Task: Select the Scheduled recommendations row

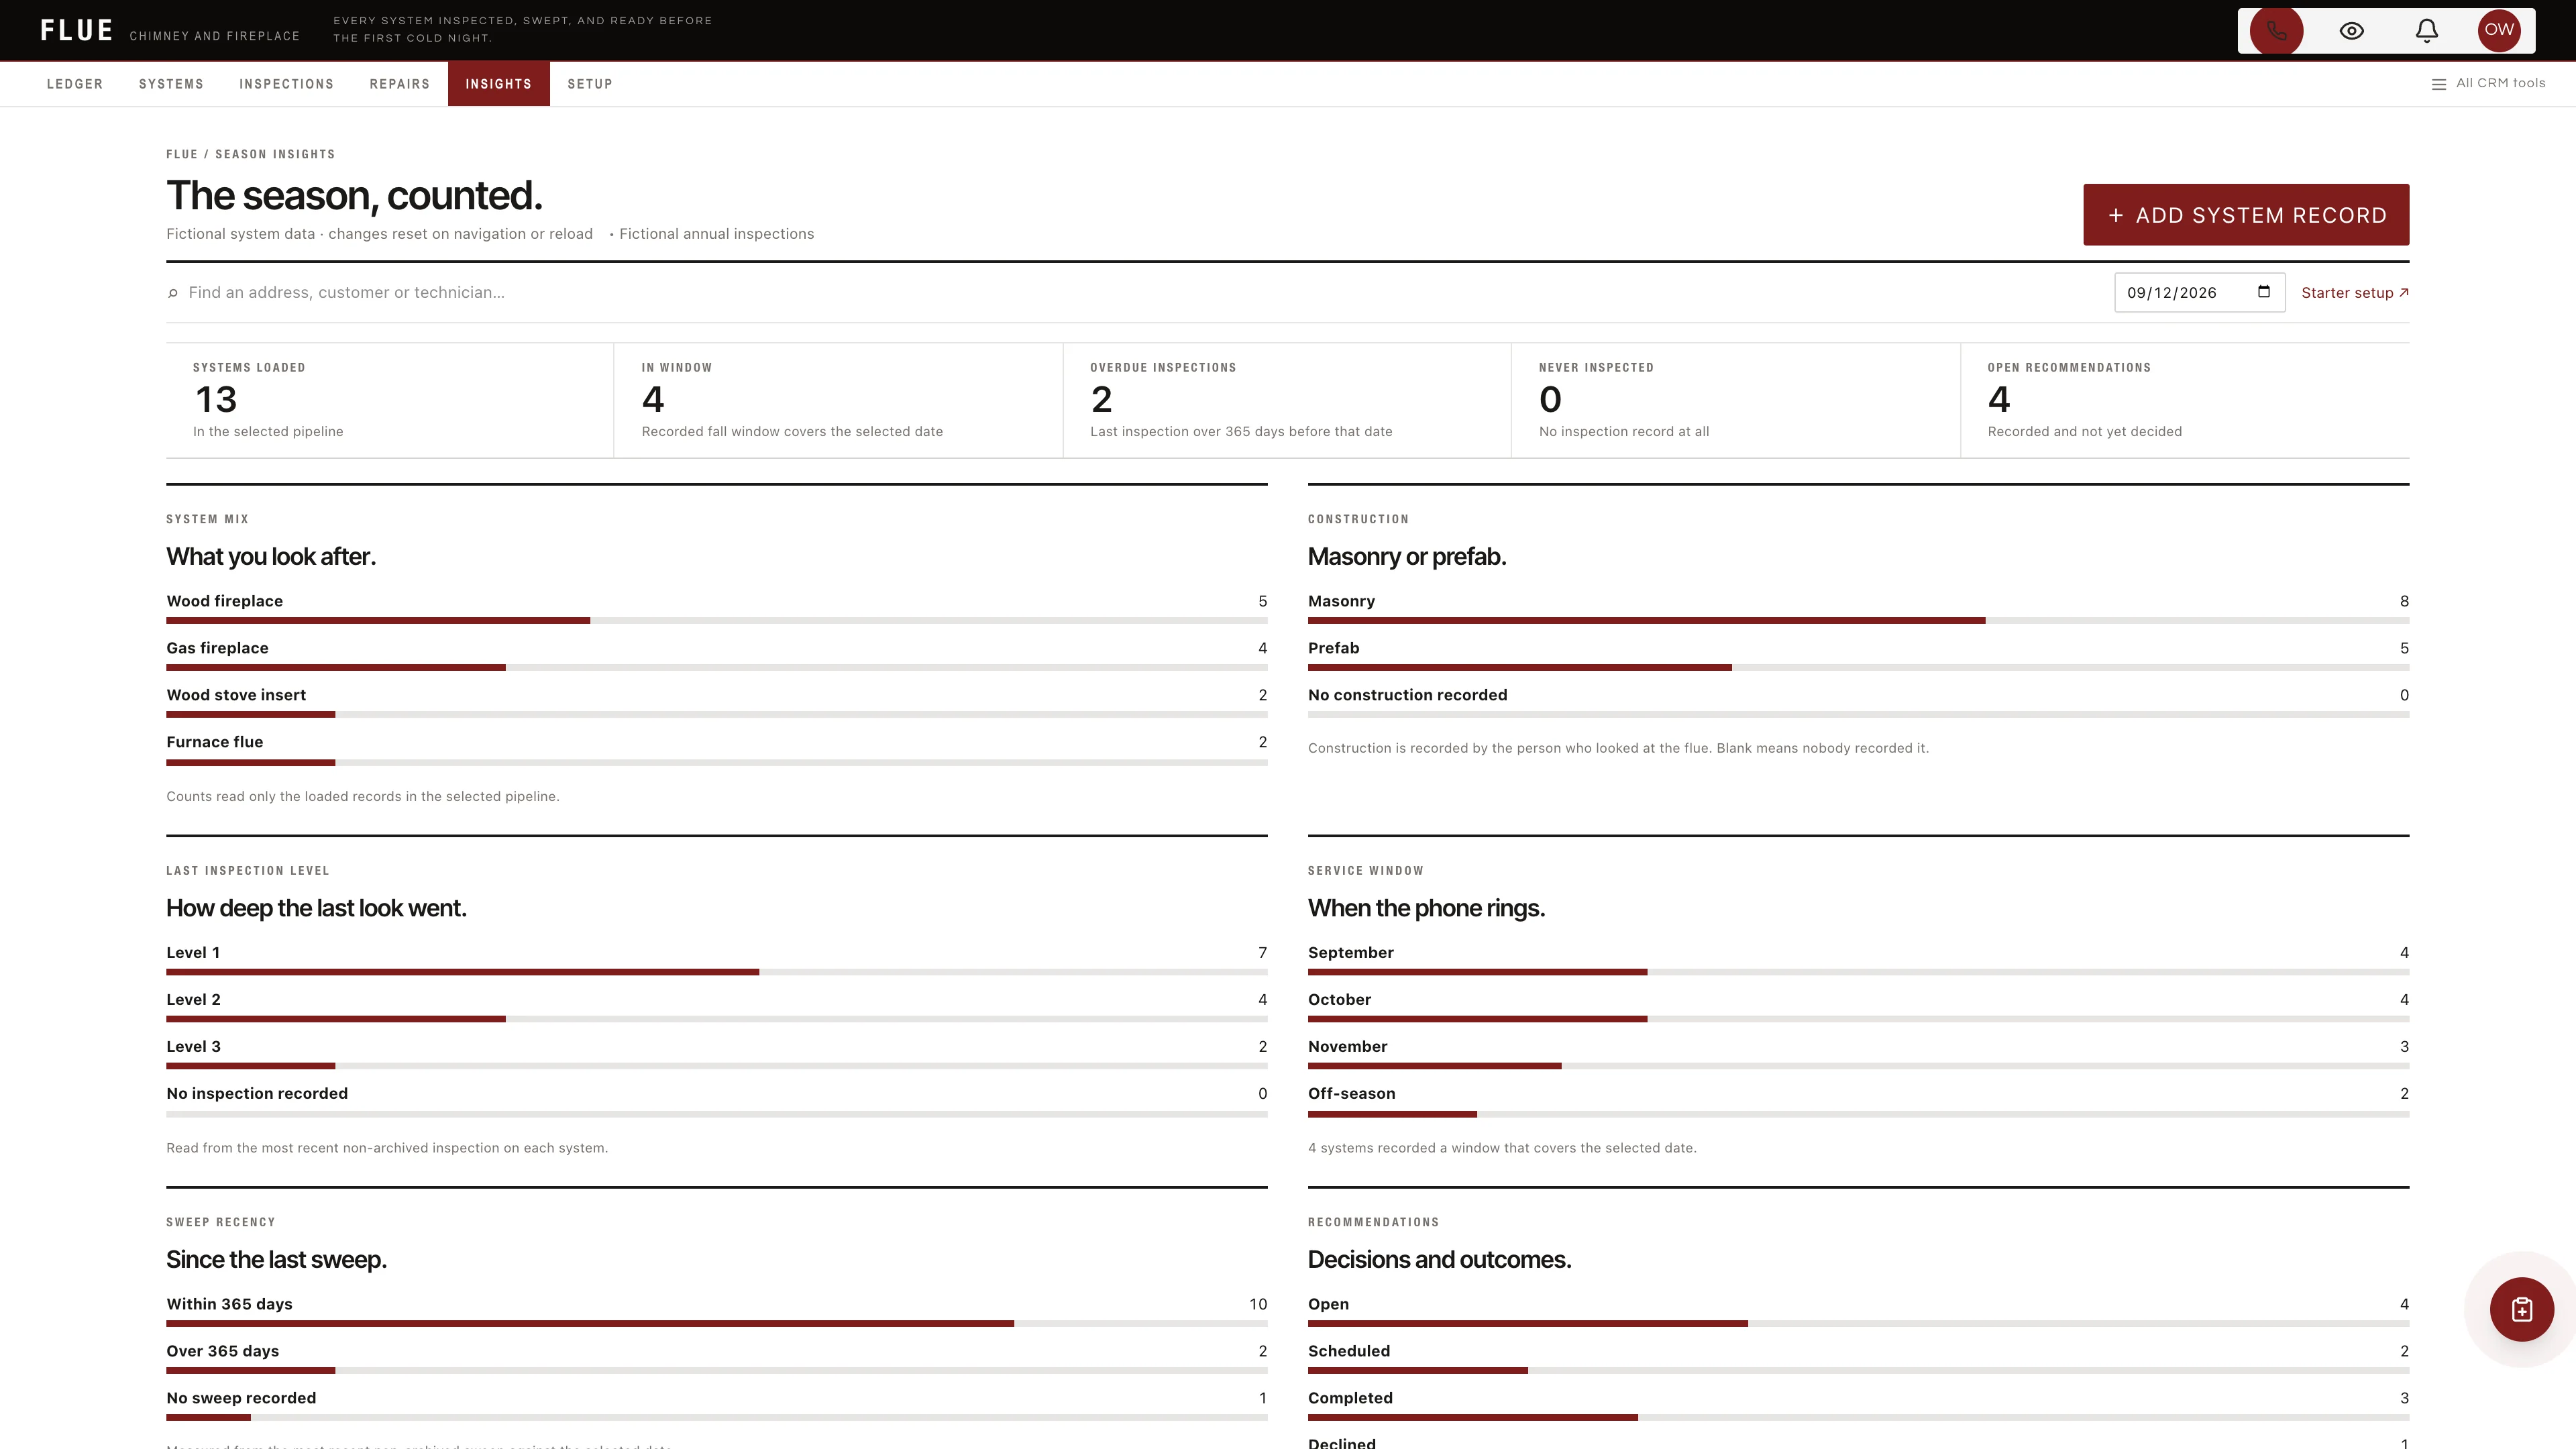Action: coord(1858,1359)
